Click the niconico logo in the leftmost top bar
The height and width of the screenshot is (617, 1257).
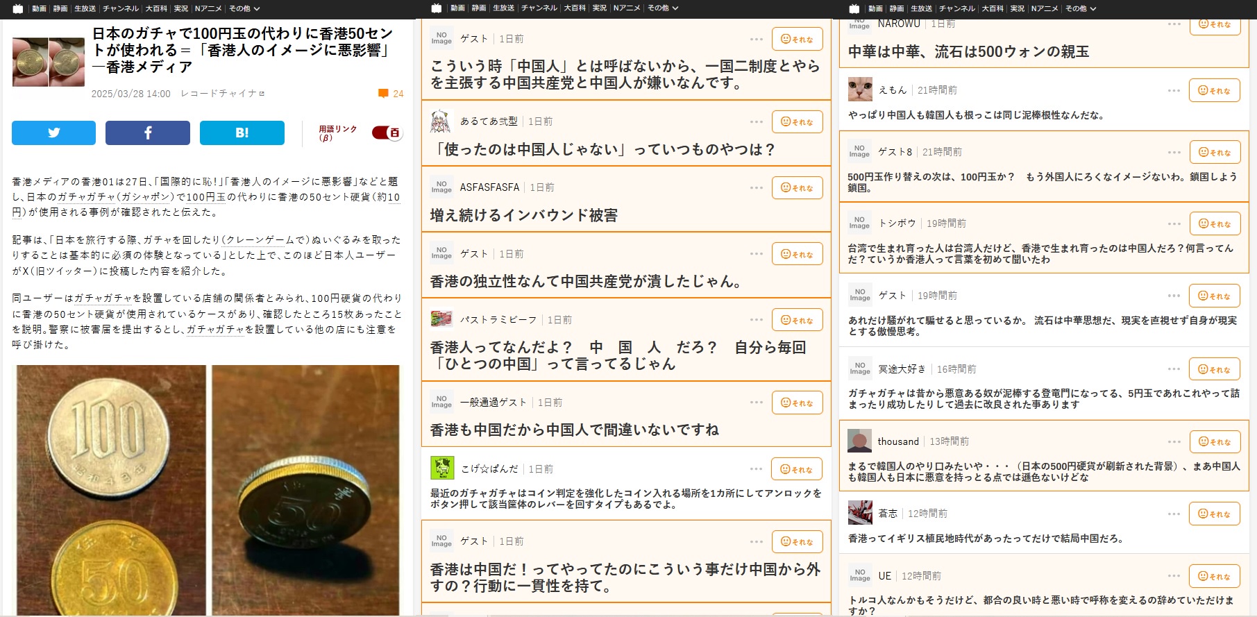tap(18, 8)
